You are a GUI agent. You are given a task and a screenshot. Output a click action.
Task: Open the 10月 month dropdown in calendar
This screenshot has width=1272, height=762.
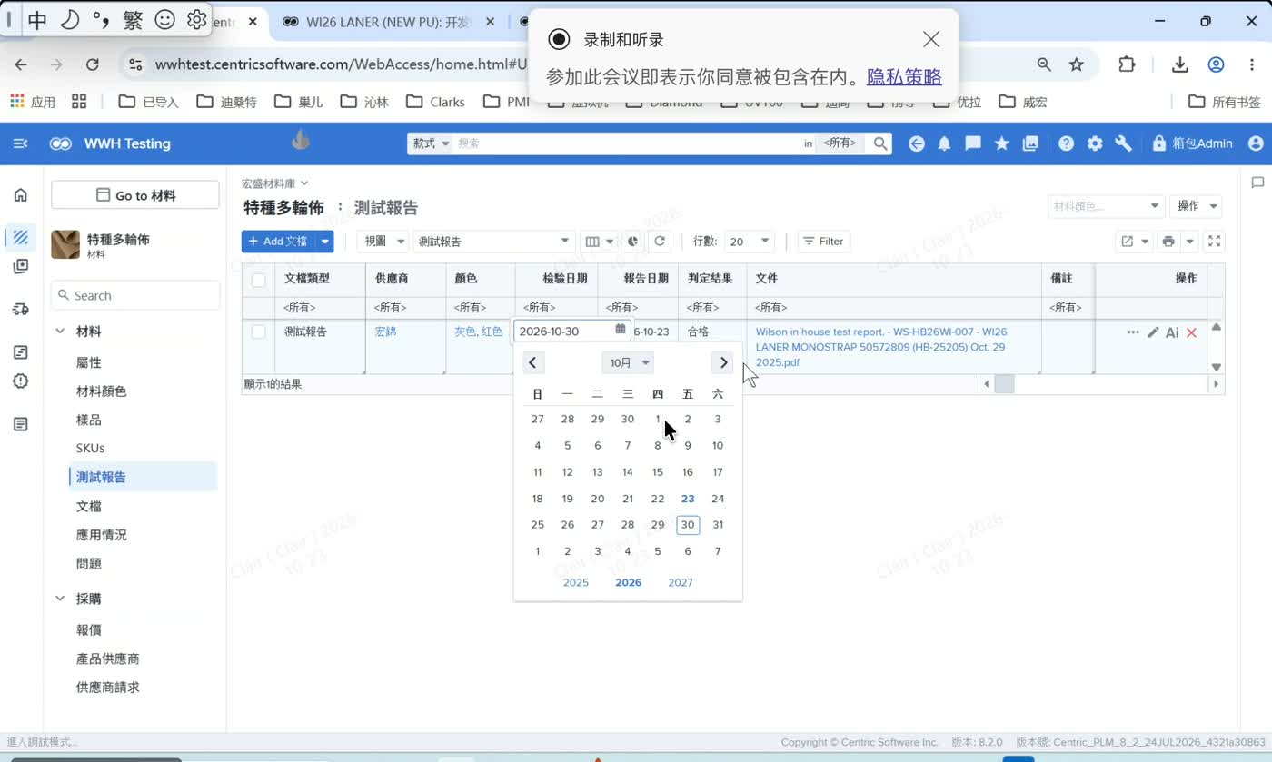point(628,362)
